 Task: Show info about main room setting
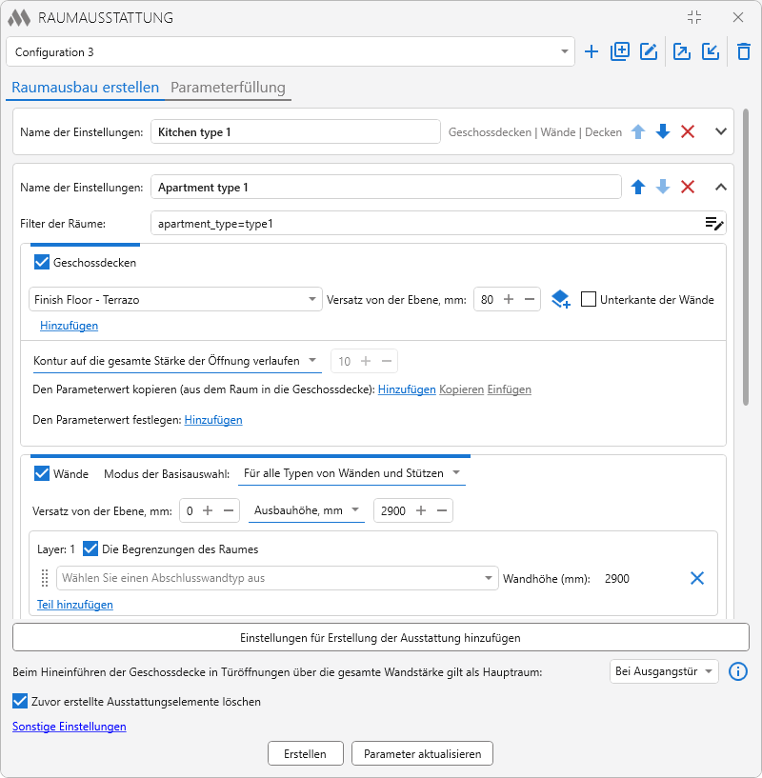point(737,671)
